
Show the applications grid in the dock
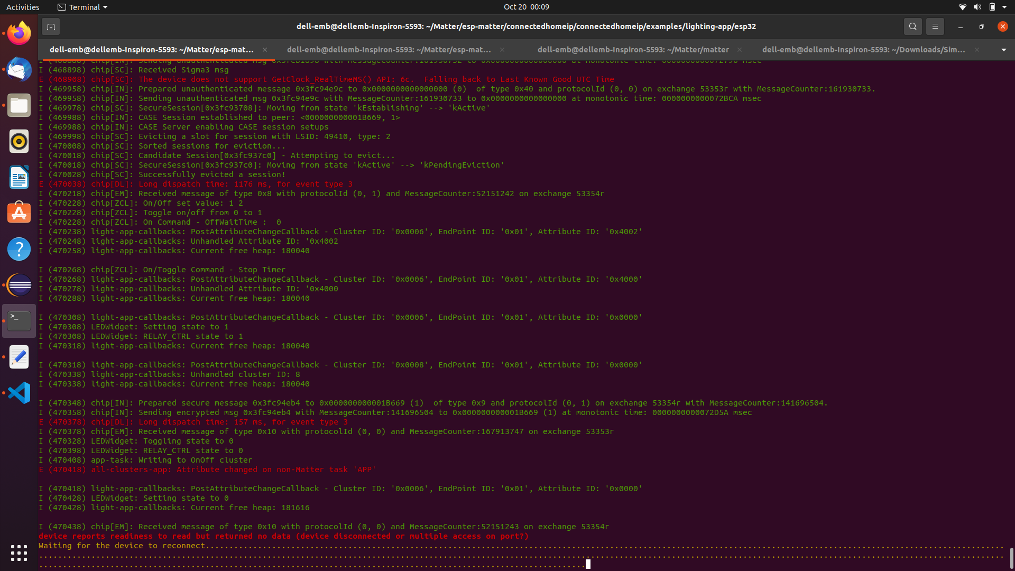pyautogui.click(x=19, y=553)
